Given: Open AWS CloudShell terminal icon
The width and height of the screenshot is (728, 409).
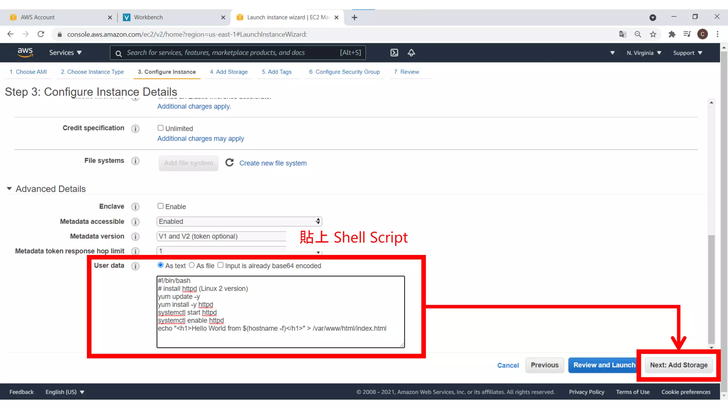Looking at the screenshot, I should 394,53.
